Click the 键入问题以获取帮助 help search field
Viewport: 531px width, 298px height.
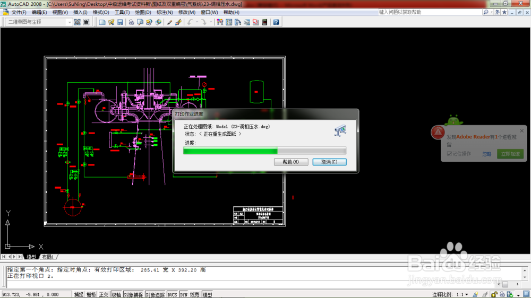point(430,12)
